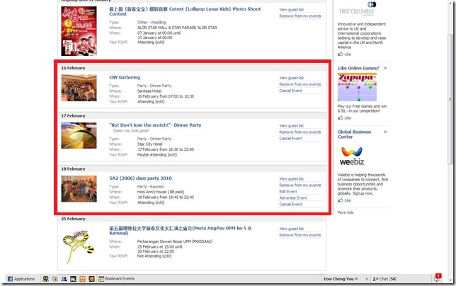Open the CNY Gathering event
This screenshot has width=456, height=286.
(x=125, y=78)
